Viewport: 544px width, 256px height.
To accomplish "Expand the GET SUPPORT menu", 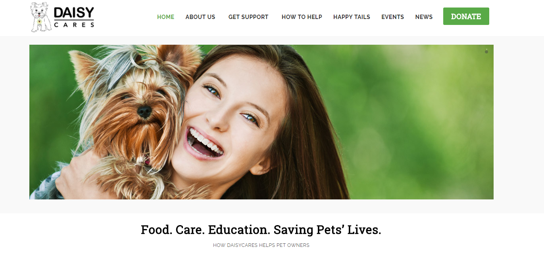I will (248, 17).
